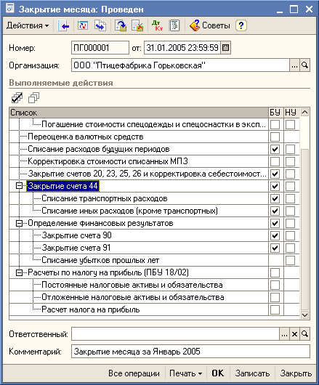319x385 pixels.
Task: Collapse Расчеты по налогу на прибыль node
Action: [19, 272]
